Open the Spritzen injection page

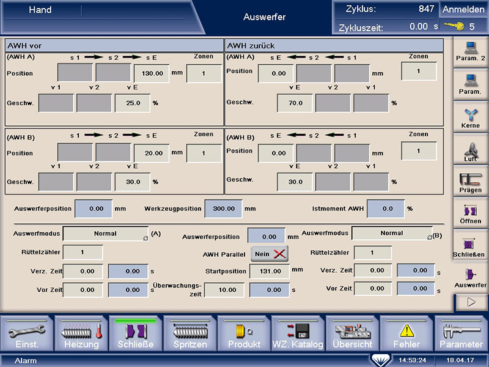[x=190, y=334]
